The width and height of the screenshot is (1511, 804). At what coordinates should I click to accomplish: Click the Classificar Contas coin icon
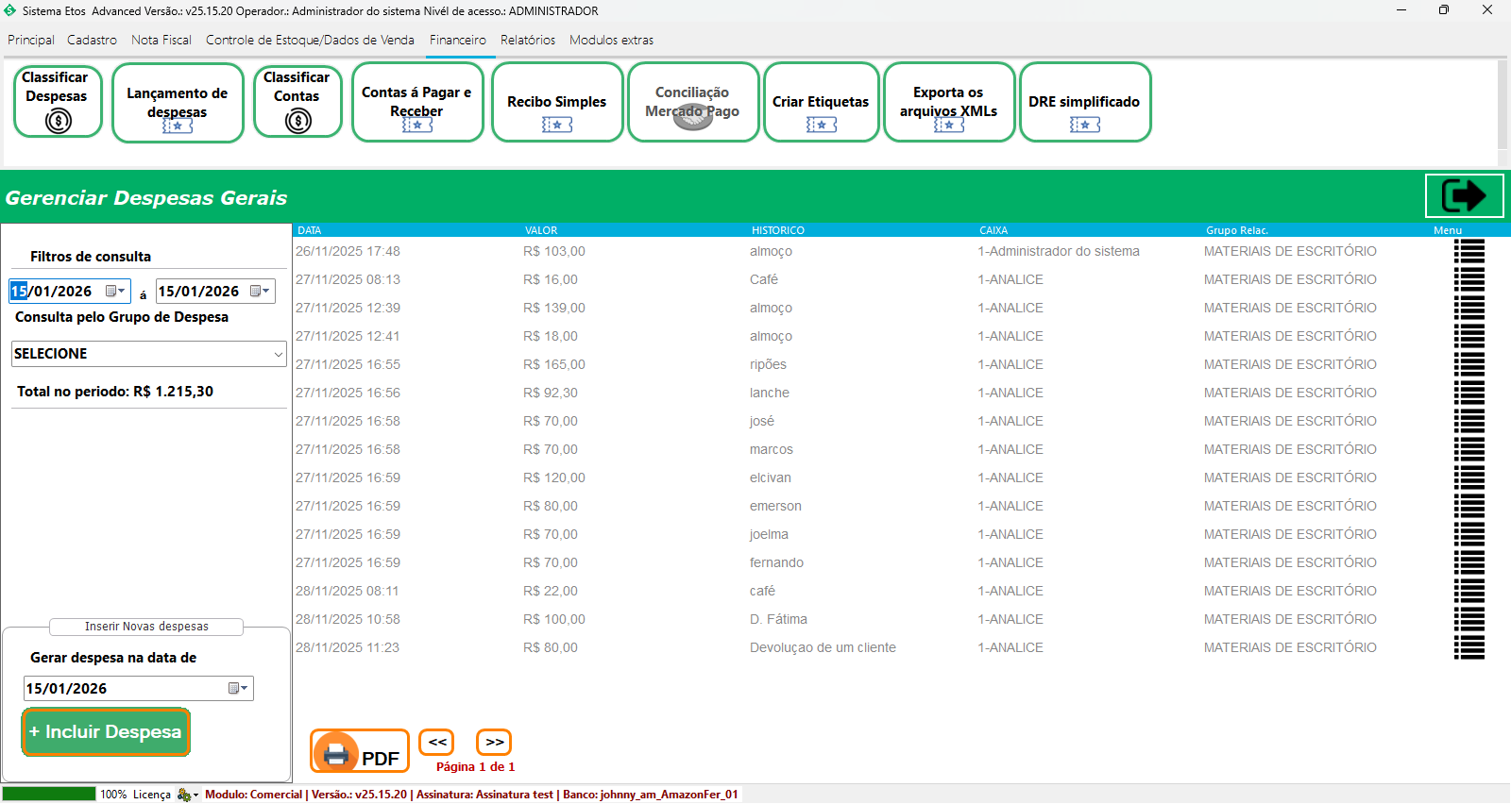(x=297, y=121)
